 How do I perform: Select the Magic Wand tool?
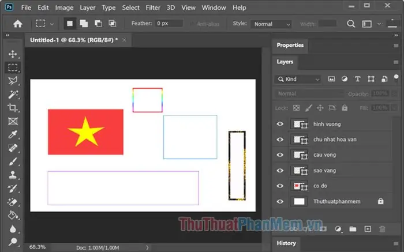[x=13, y=94]
